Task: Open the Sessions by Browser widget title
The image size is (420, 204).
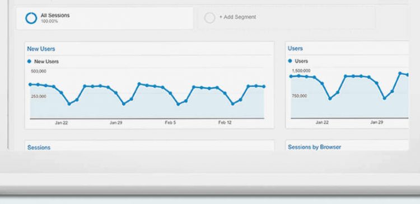Action: (x=315, y=147)
